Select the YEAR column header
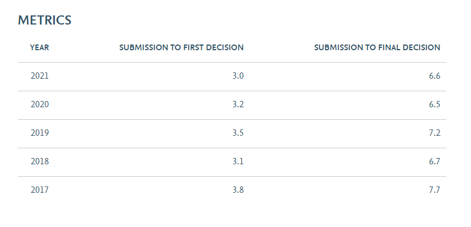Image resolution: width=471 pixels, height=227 pixels. 39,47
